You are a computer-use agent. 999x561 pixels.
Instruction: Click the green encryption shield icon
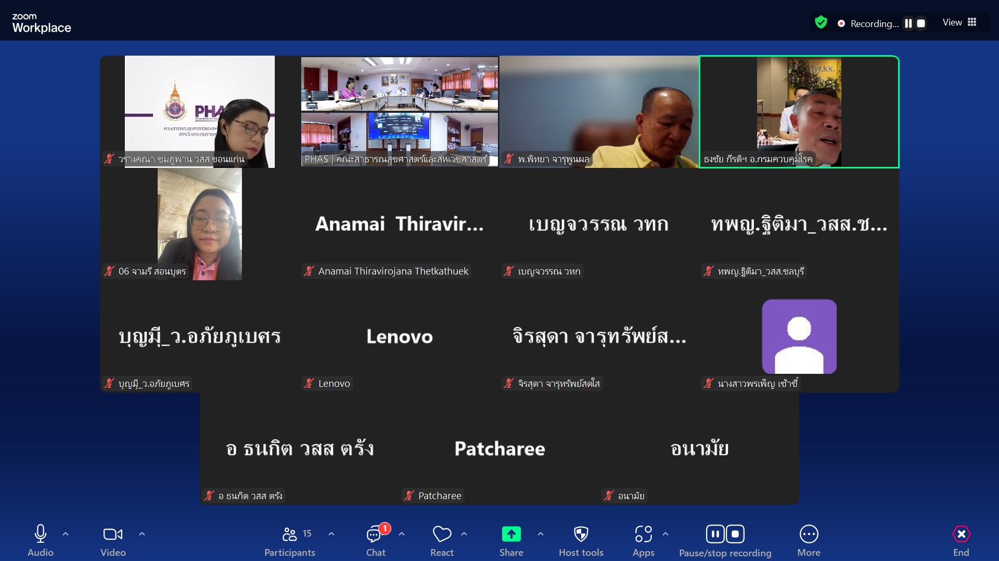(821, 22)
